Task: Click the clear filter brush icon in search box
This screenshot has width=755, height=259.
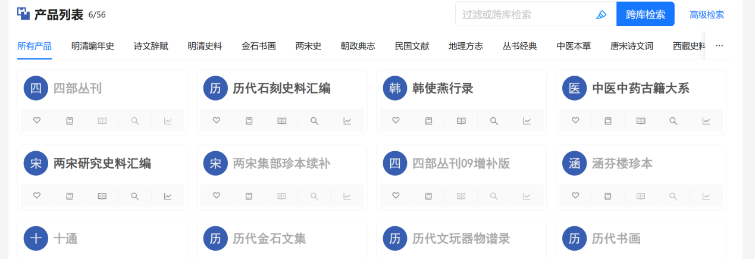Action: pyautogui.click(x=601, y=14)
